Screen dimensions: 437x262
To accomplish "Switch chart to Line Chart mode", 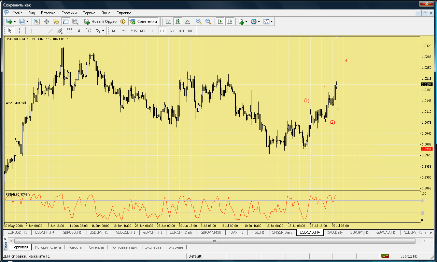I will 187,21.
